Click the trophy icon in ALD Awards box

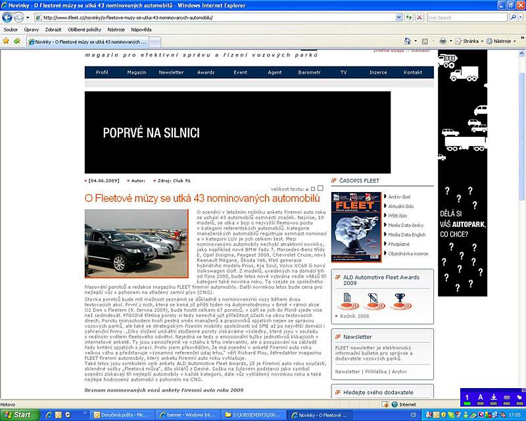point(400,301)
